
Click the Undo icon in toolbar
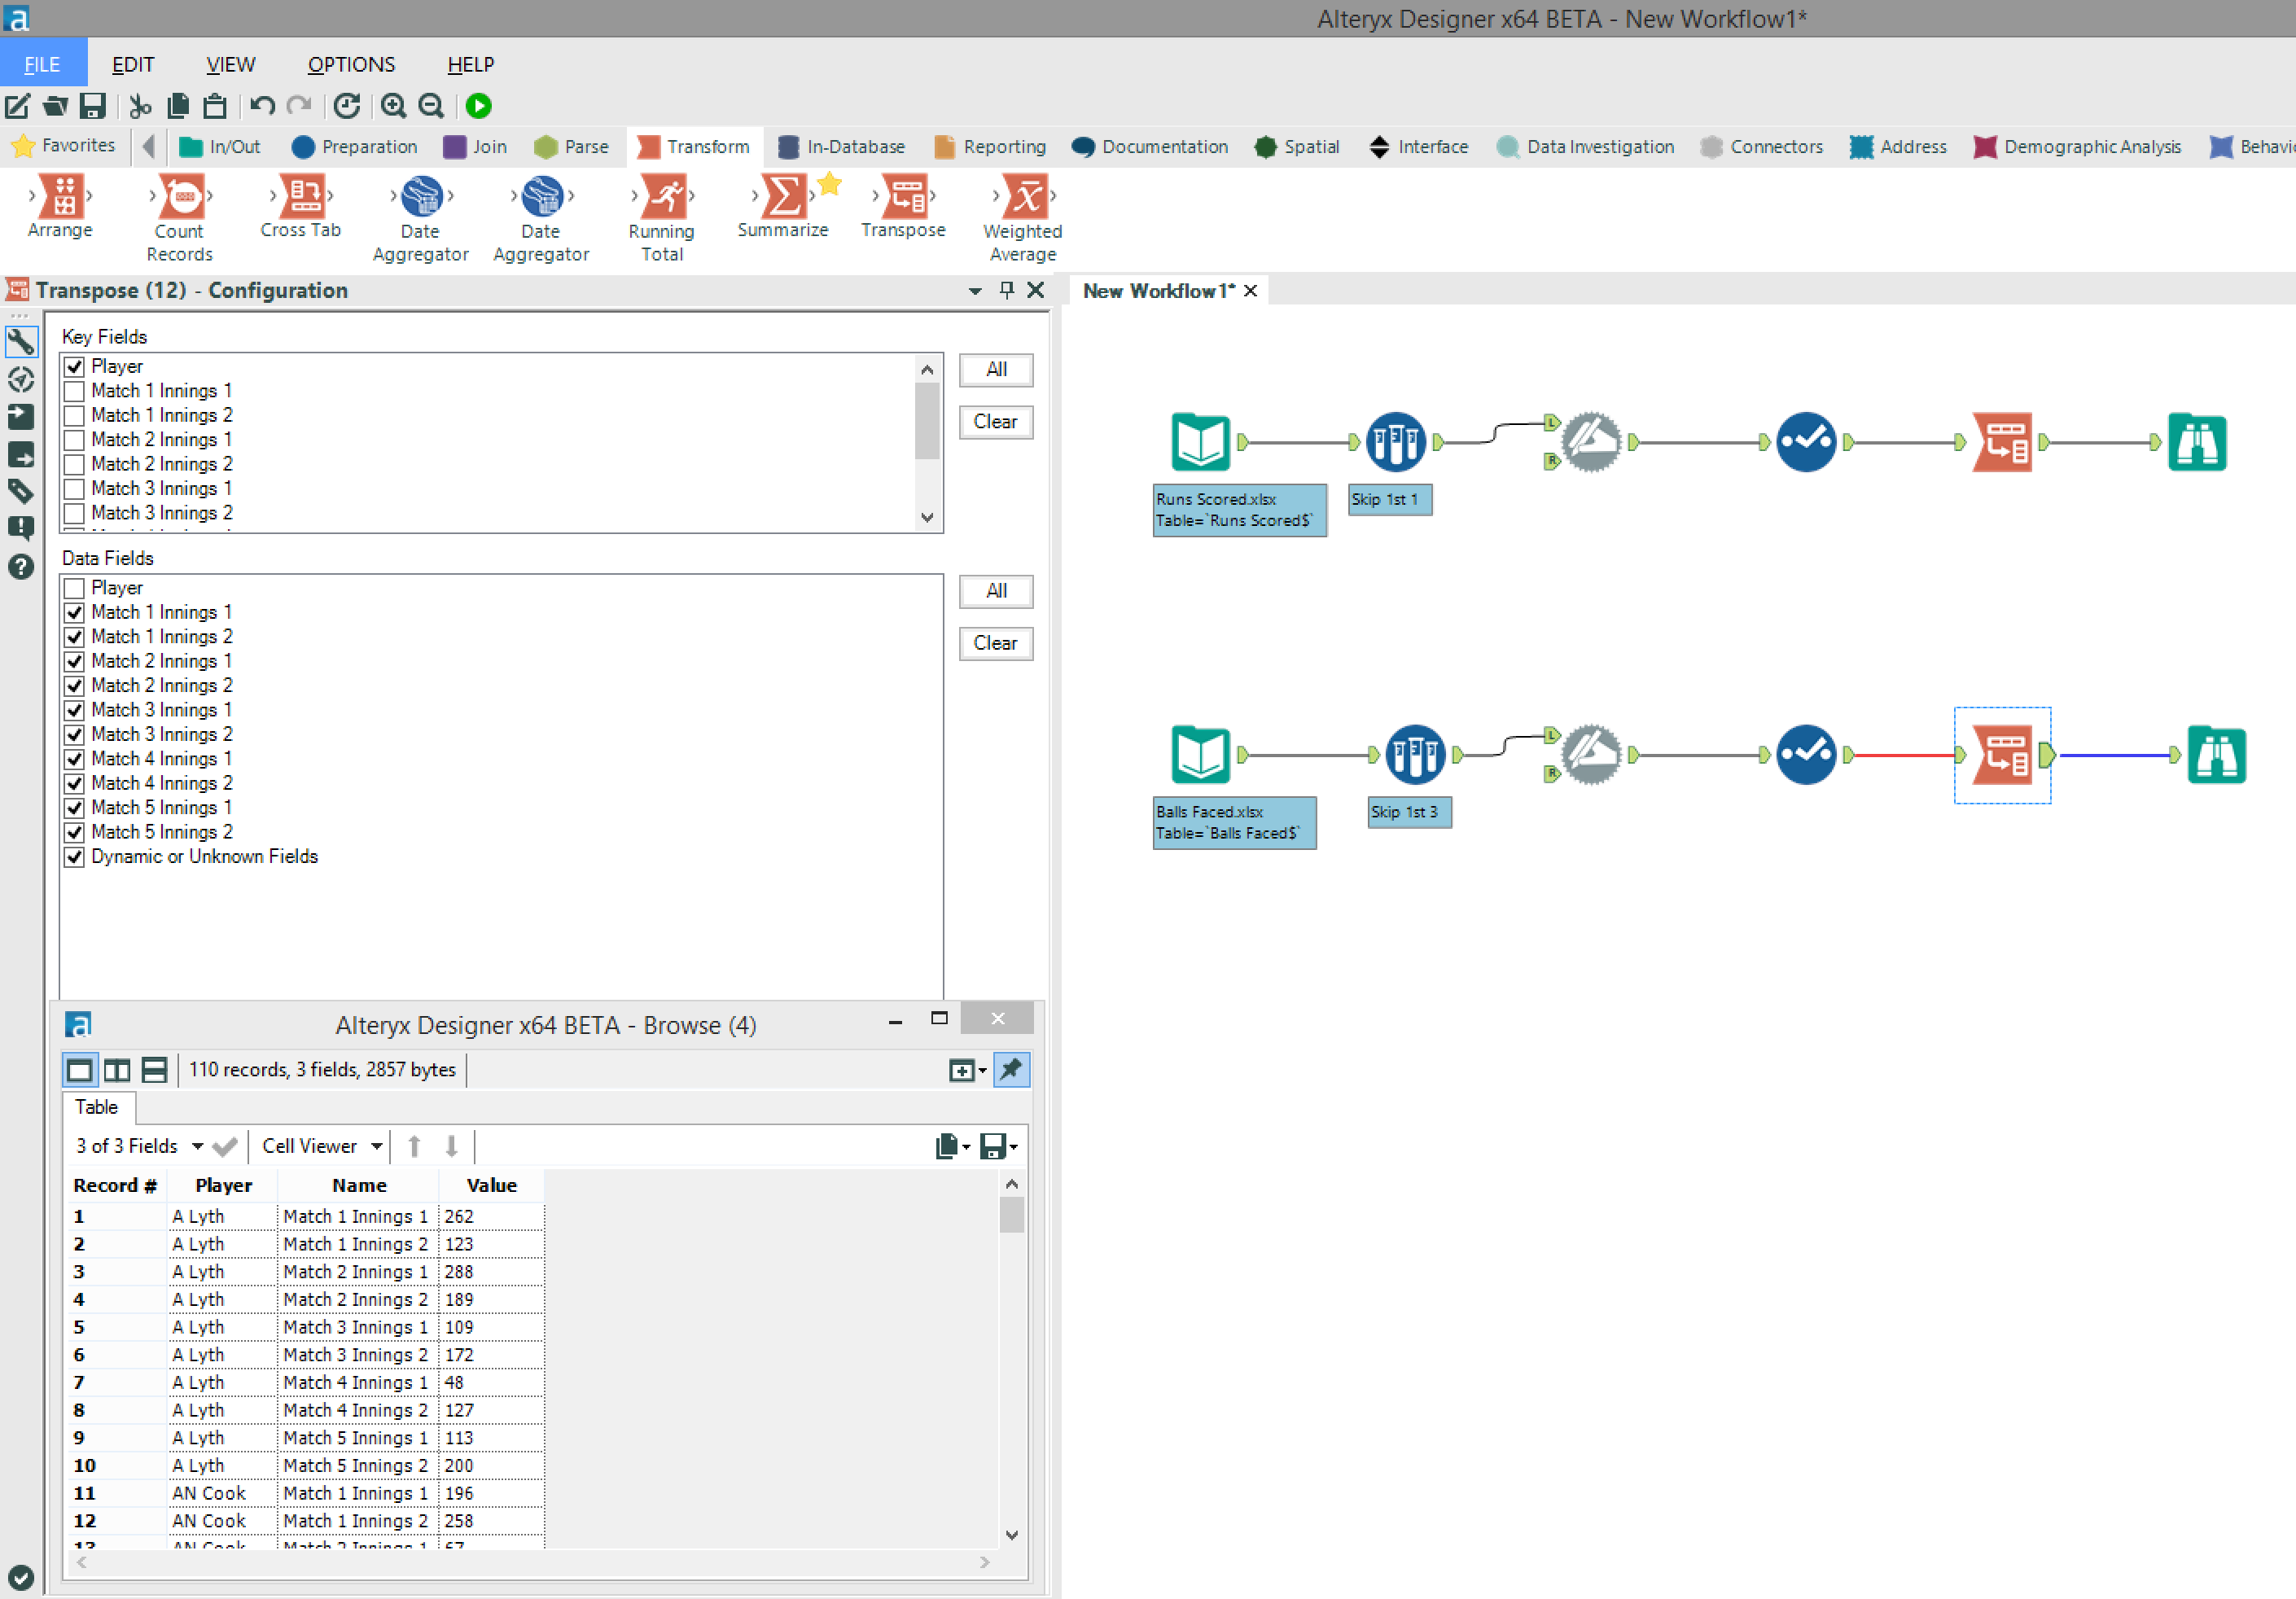(x=262, y=105)
